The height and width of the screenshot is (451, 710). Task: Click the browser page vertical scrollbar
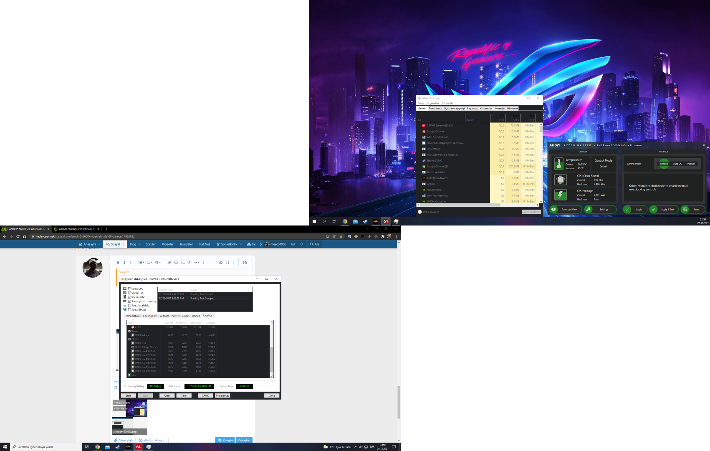tap(399, 403)
